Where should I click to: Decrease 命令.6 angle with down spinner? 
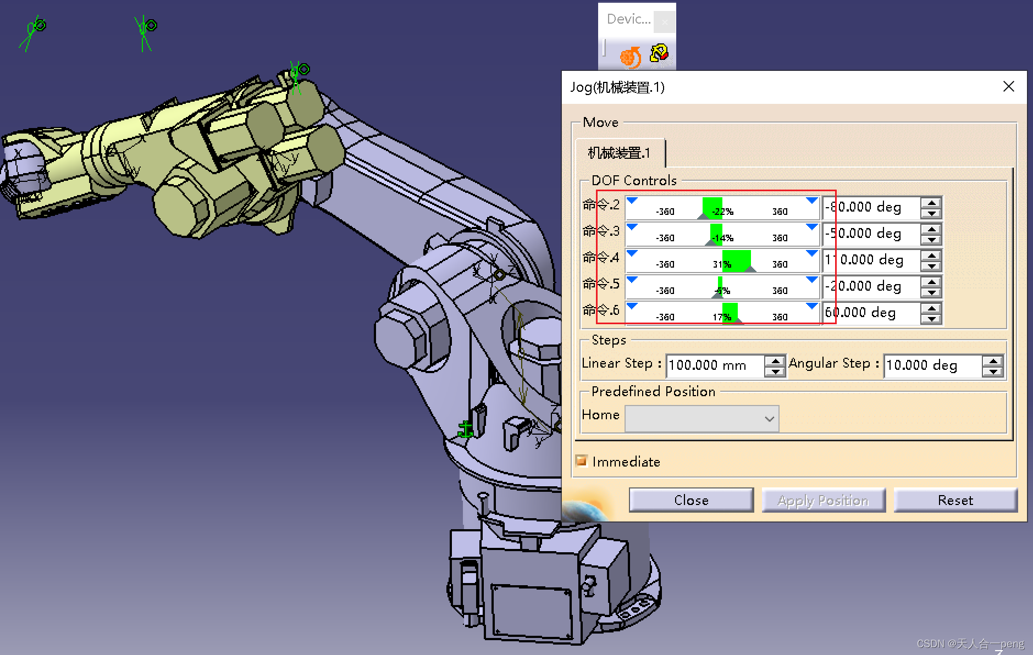[931, 319]
